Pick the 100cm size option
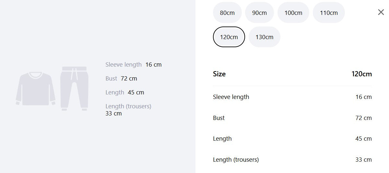Viewport: 389px width, 173px height. (x=293, y=13)
